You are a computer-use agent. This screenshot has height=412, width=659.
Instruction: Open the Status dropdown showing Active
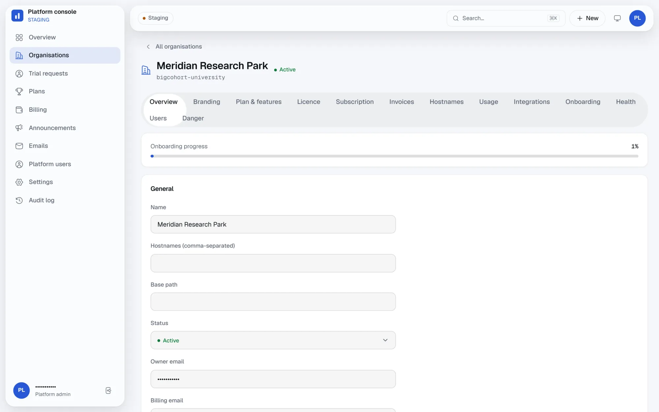[x=273, y=340]
